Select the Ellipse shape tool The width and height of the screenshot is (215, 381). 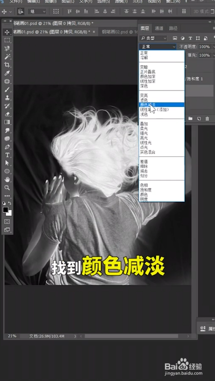point(7,171)
